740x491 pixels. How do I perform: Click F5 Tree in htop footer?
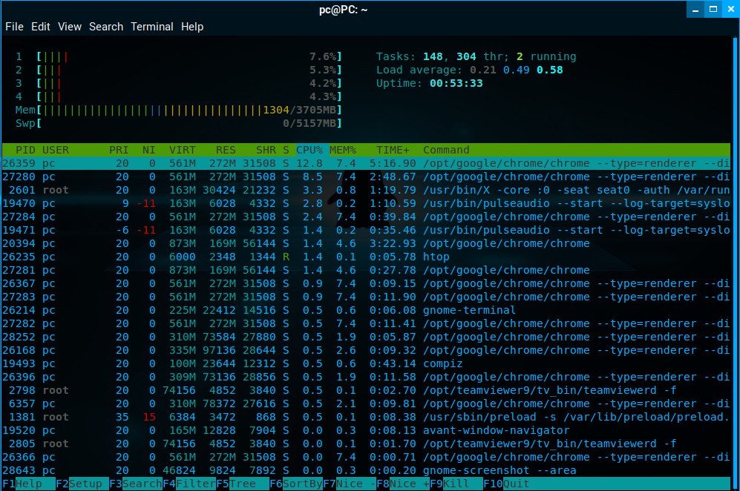(243, 484)
